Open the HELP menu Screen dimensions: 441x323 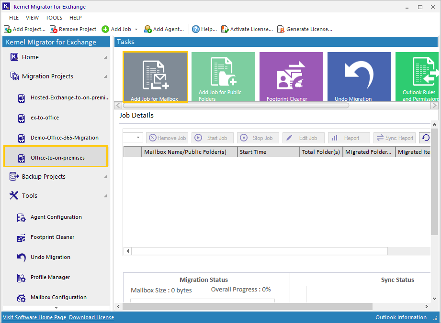tap(75, 18)
